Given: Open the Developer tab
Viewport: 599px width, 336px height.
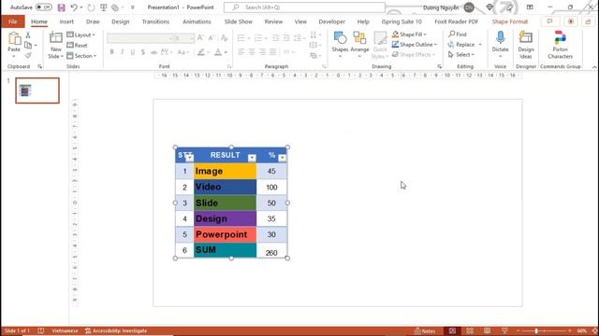Looking at the screenshot, I should [x=331, y=21].
